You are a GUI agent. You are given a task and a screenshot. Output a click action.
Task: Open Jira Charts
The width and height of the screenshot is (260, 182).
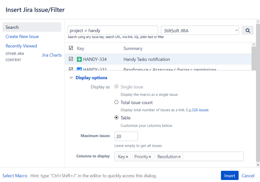[x=52, y=55]
